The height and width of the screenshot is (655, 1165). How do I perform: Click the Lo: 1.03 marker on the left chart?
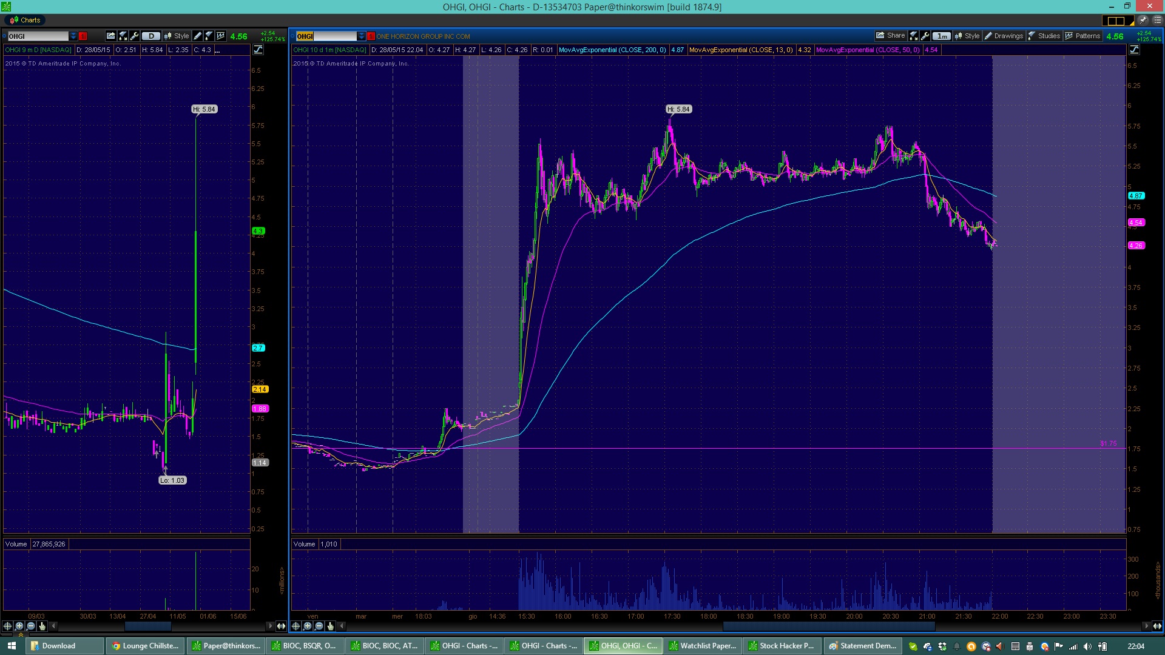172,480
